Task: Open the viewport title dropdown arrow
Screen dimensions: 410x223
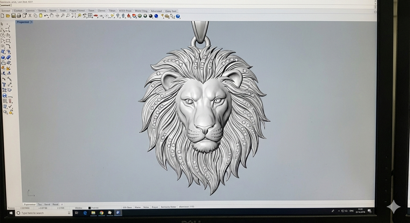Action: pos(32,22)
